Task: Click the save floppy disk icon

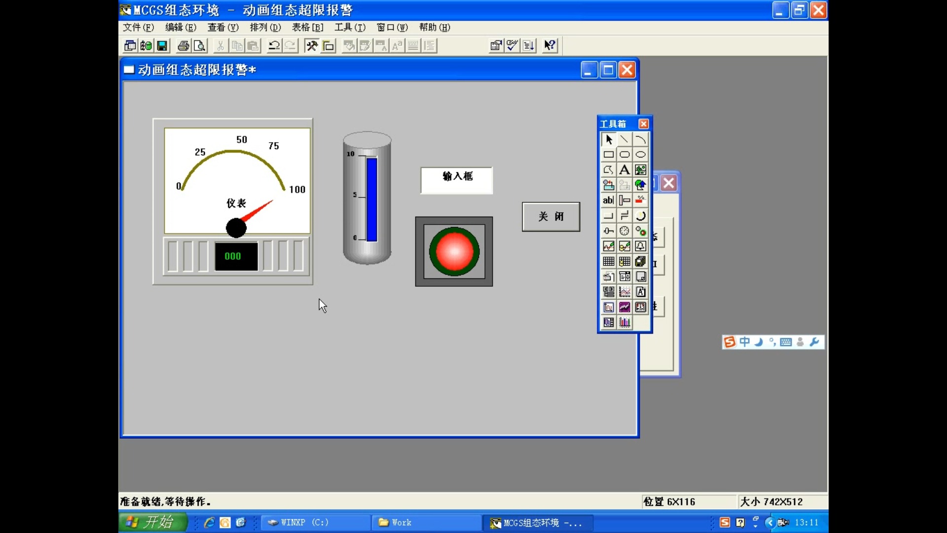Action: pos(162,46)
